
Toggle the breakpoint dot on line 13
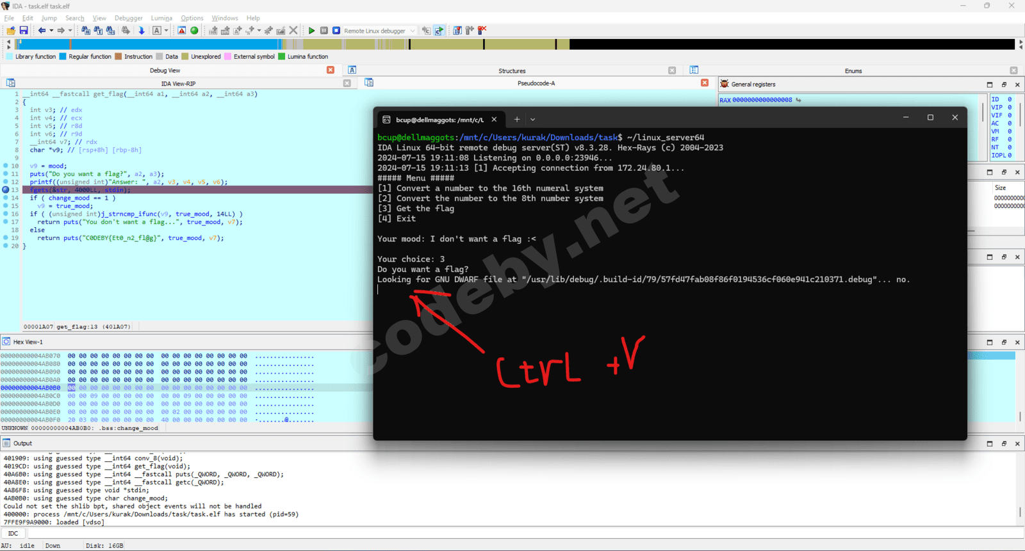pyautogui.click(x=6, y=190)
